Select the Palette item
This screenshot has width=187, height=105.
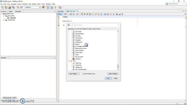(77, 44)
